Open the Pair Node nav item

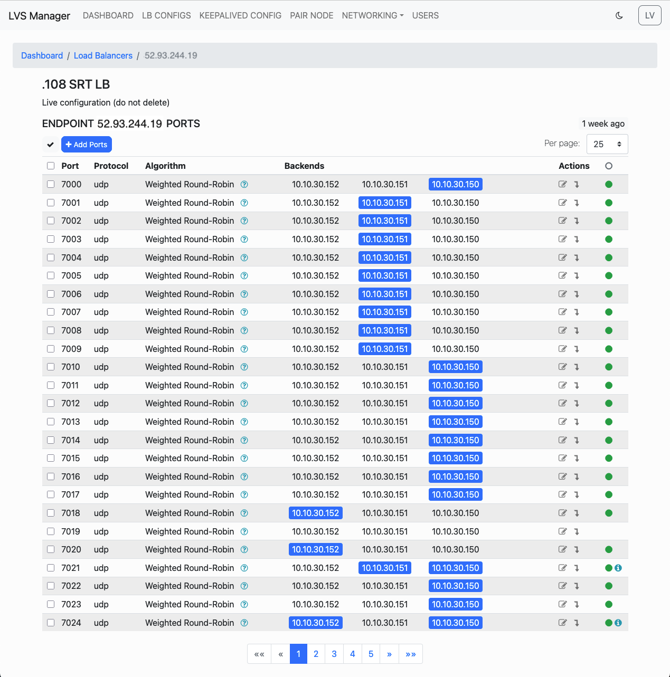pos(312,16)
